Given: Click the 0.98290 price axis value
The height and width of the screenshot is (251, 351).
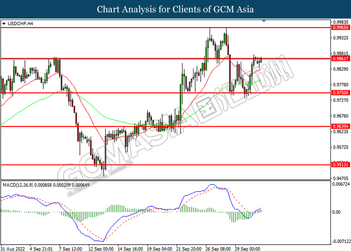Looking at the screenshot, I should (340, 69).
